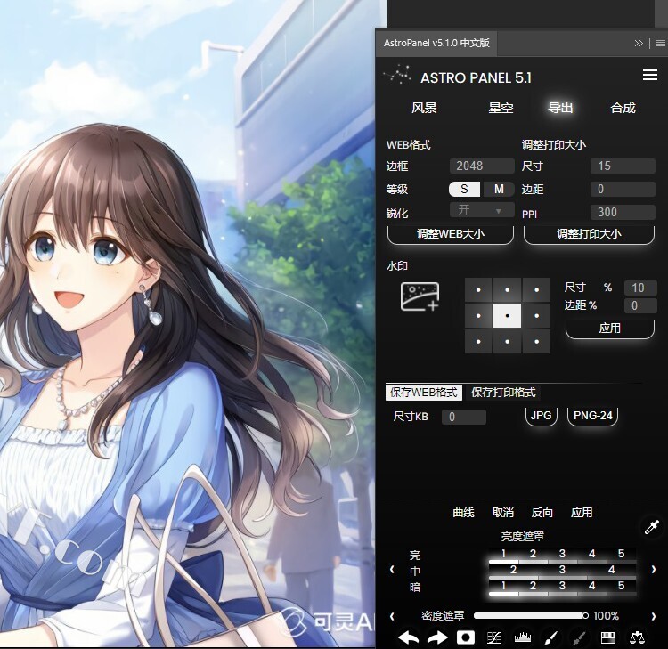Click the balance scales icon
Screen dimensions: 668x649
[x=637, y=637]
